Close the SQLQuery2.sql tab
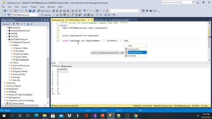Screen dimensions: 212x119 92,20
